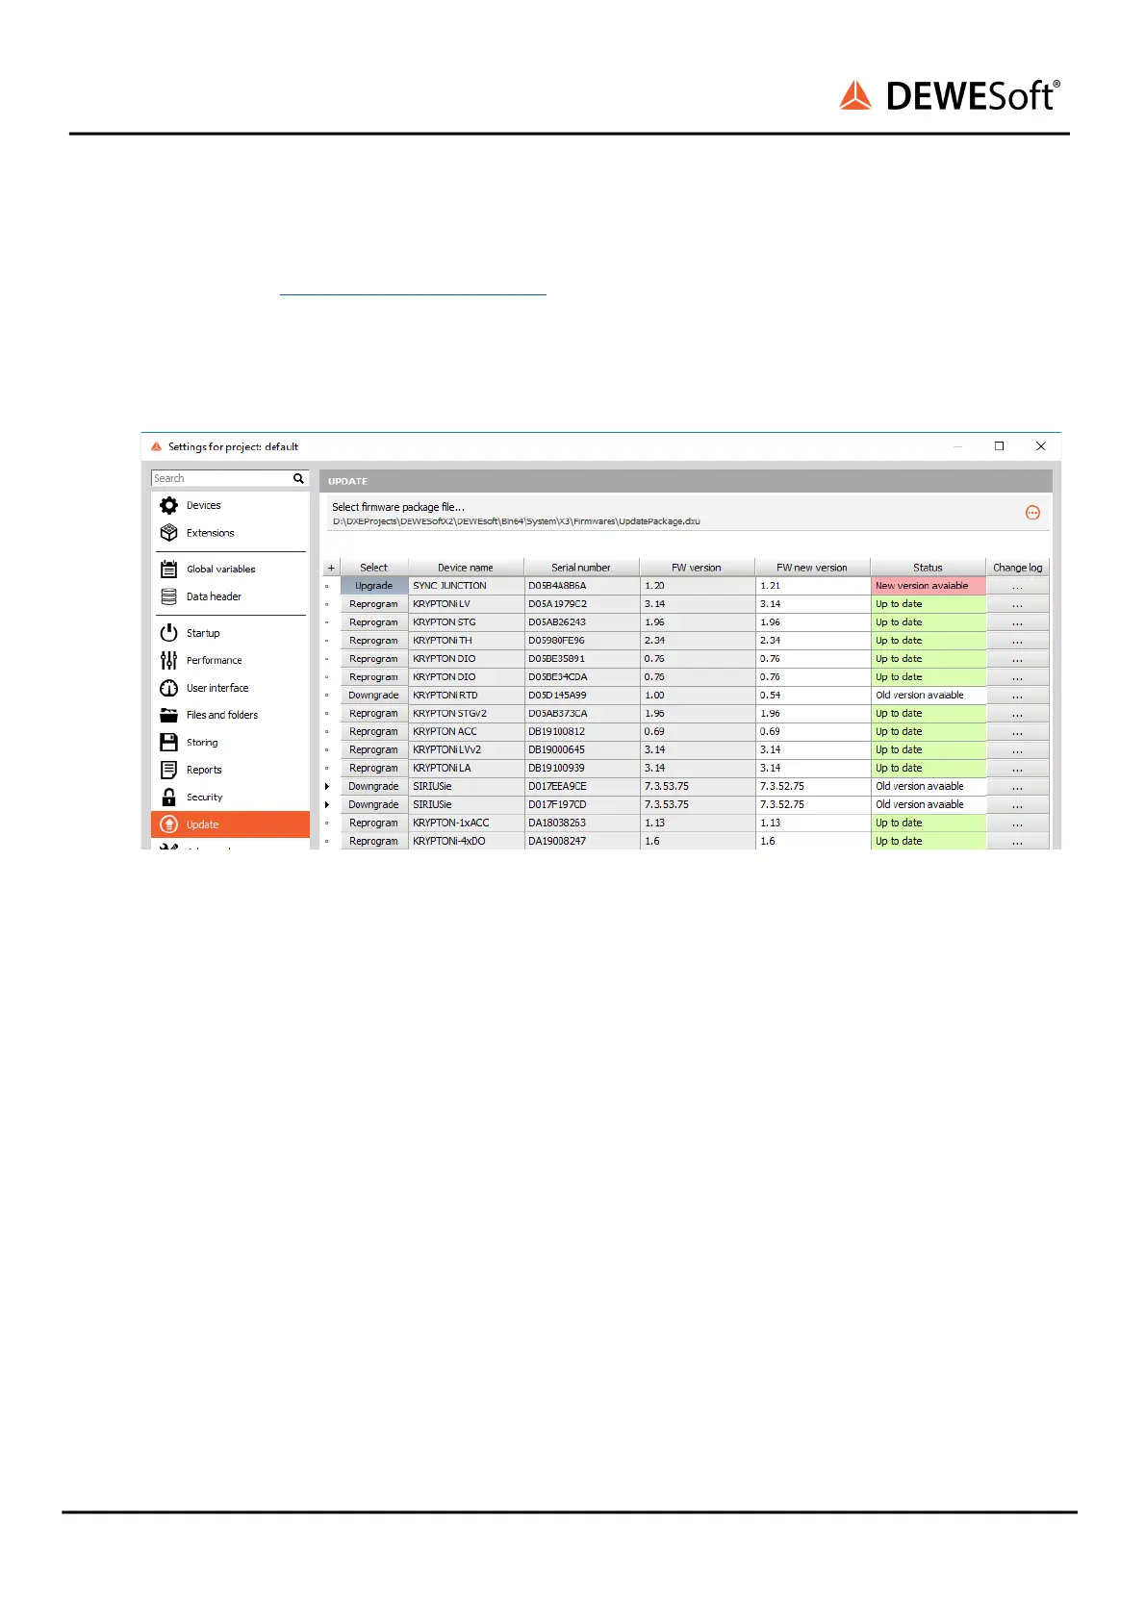Screen dimensions: 1145x1622
Task: Click Reprogram for KRYPTONi-4xDO
Action: pyautogui.click(x=374, y=841)
